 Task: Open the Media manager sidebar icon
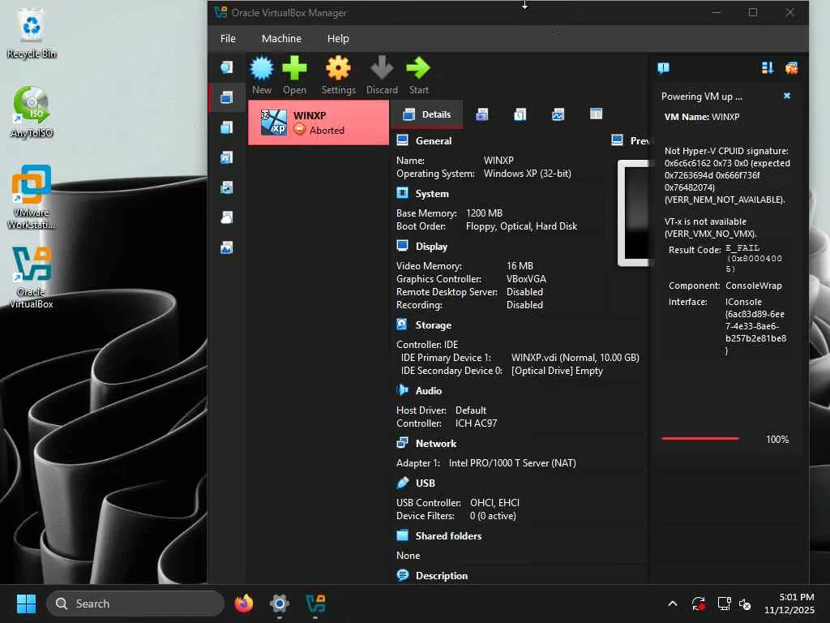(x=227, y=158)
